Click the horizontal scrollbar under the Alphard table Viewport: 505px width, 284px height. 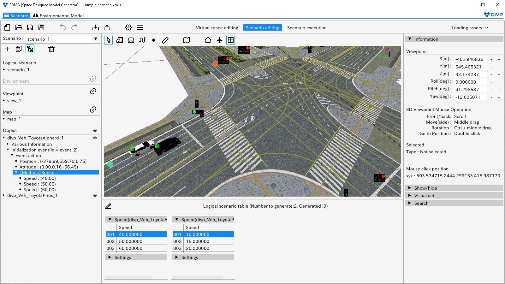point(128,277)
